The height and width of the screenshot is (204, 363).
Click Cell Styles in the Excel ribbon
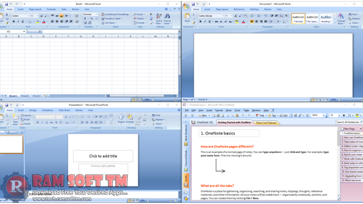pos(109,23)
